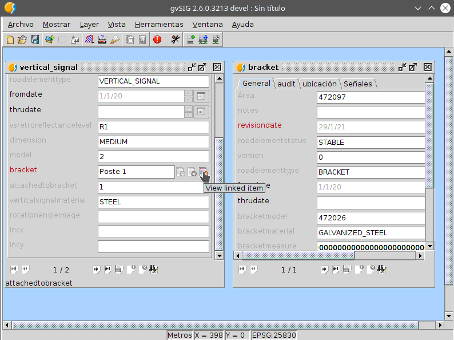454x340 pixels.
Task: Click next record icon in bracket form
Action: coord(324,270)
